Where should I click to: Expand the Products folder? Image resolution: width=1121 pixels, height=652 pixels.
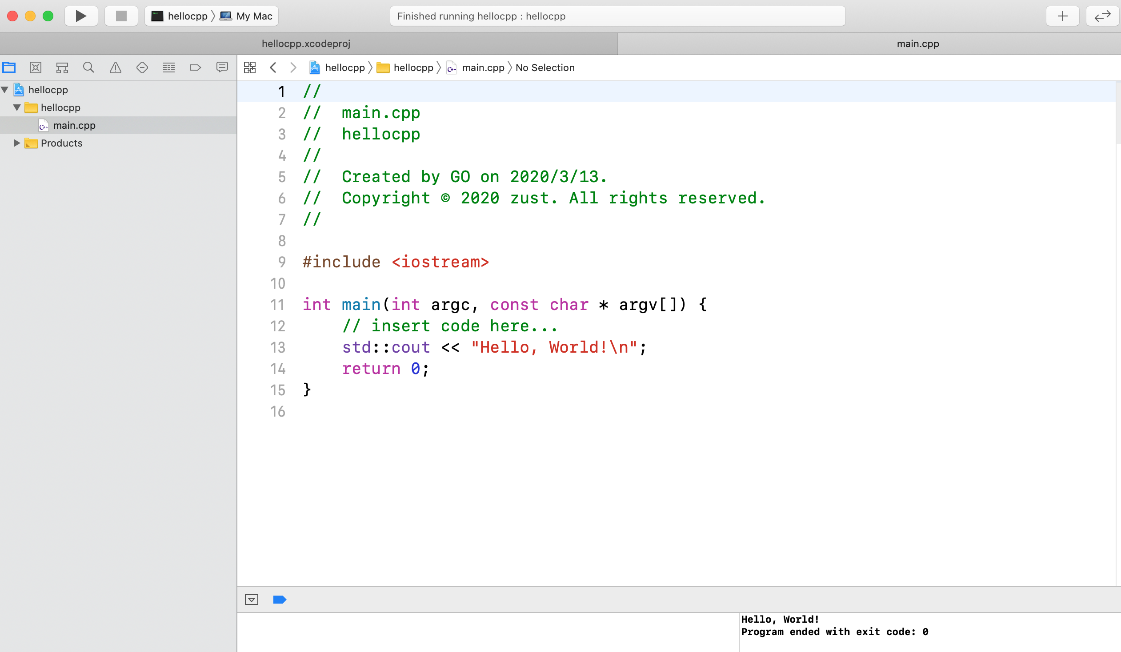click(x=17, y=143)
